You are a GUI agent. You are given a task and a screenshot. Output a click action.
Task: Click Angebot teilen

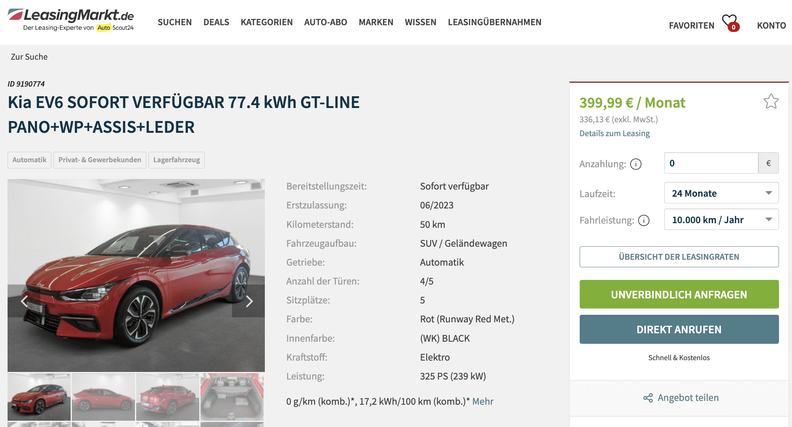688,398
